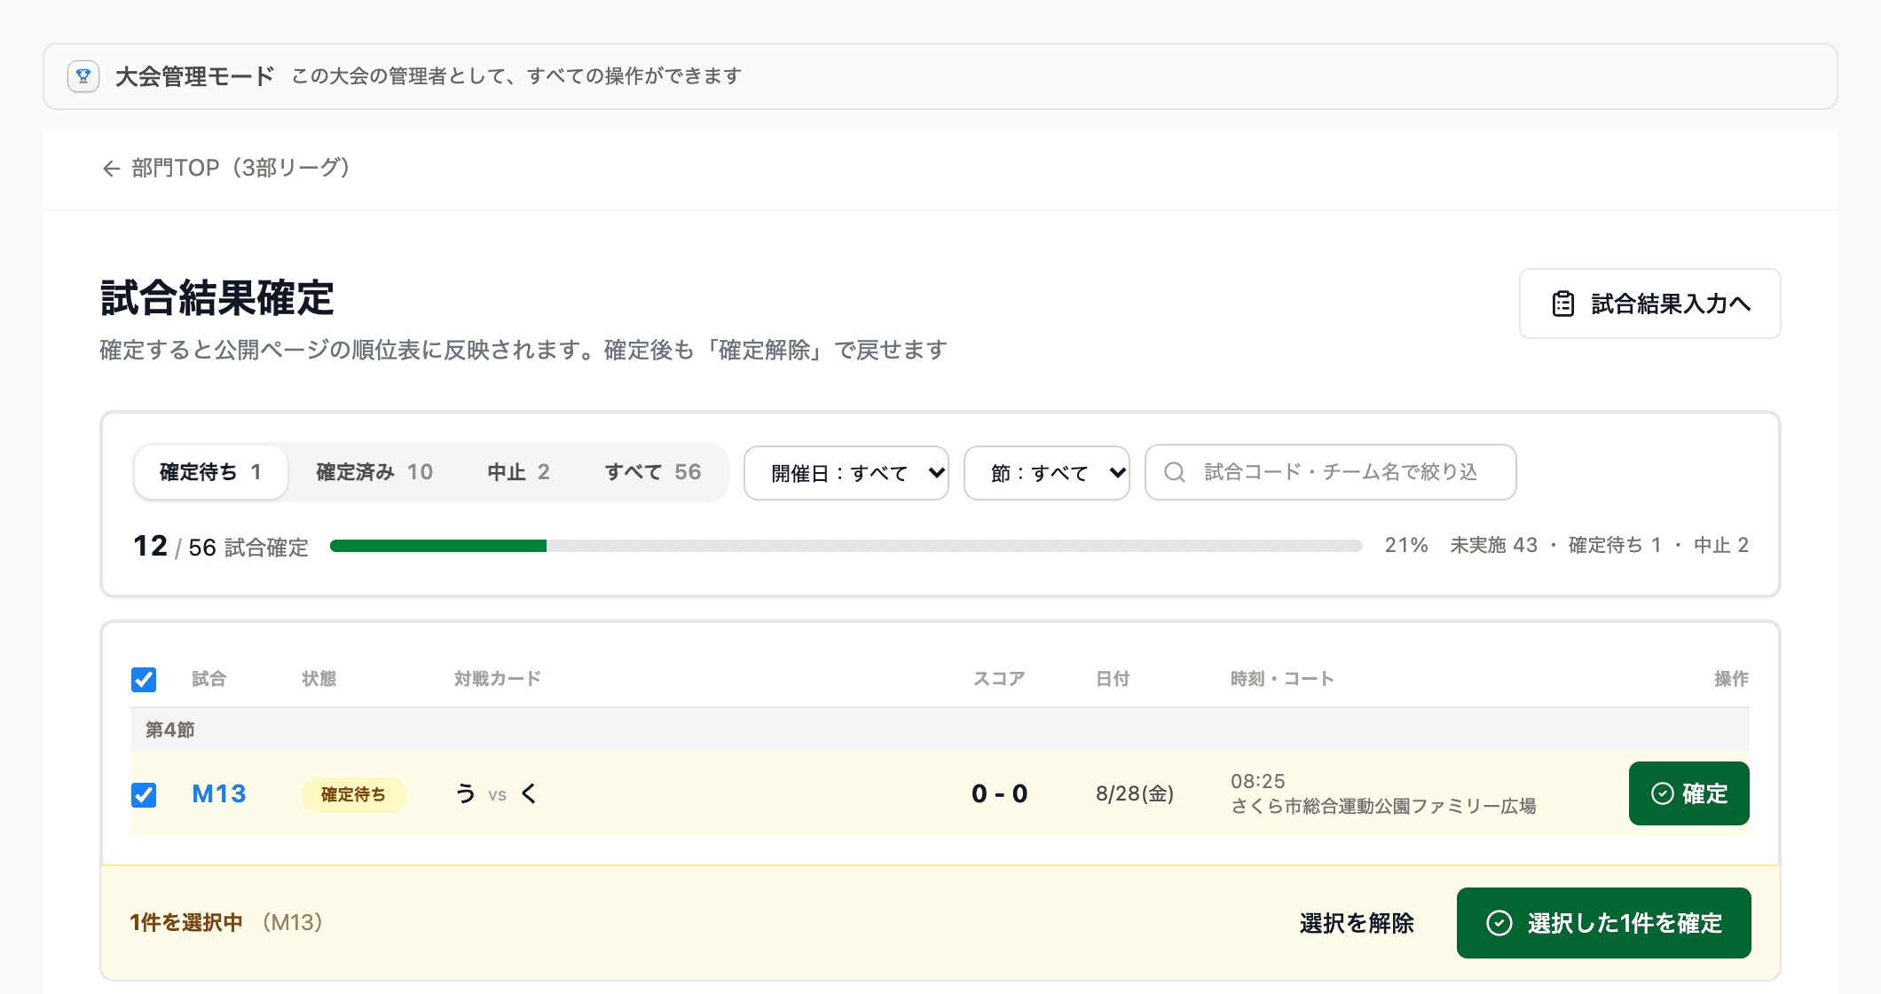Image resolution: width=1881 pixels, height=994 pixels.
Task: Click the 未実施 43 summary text
Action: [1494, 545]
